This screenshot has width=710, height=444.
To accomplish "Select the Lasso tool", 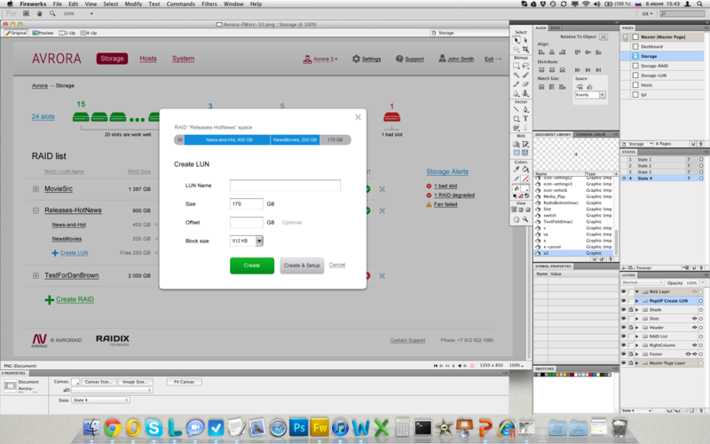I will tap(525, 66).
